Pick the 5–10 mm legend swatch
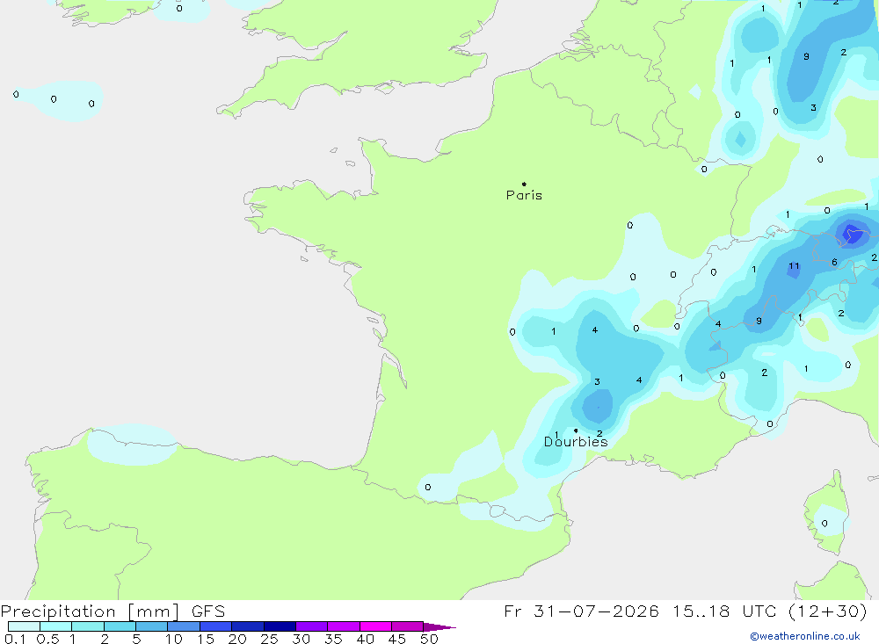Viewport: 879px width, 644px height. tap(151, 626)
